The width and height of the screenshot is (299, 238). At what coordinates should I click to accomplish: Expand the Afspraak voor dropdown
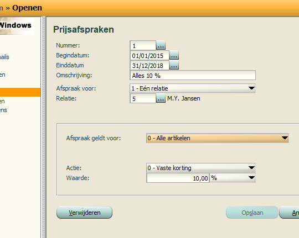[251, 88]
